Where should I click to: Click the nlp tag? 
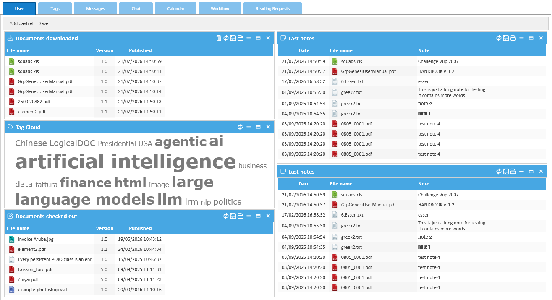(x=206, y=202)
